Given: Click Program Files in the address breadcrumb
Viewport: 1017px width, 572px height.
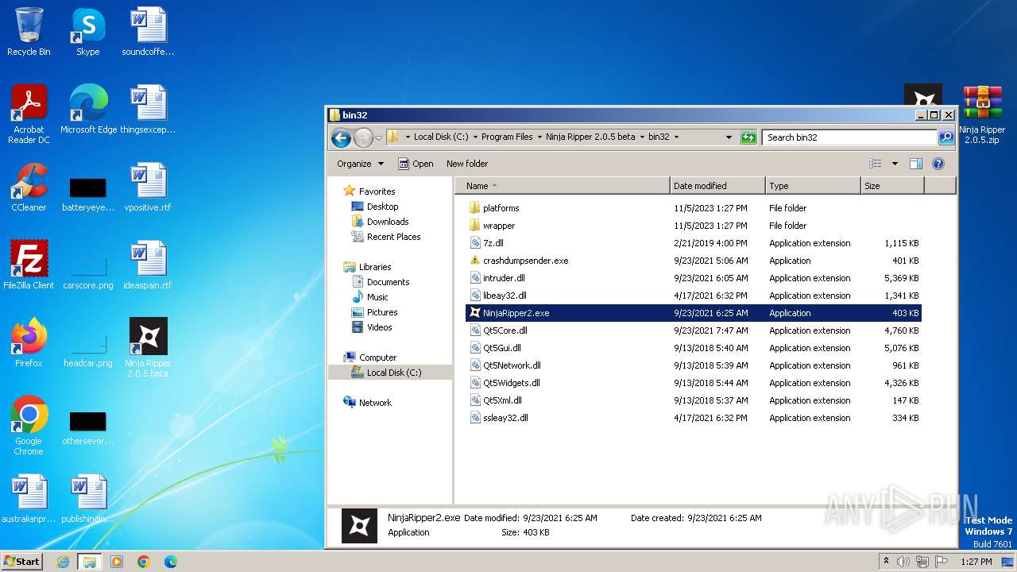Looking at the screenshot, I should tap(507, 137).
